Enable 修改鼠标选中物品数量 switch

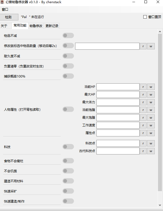click(68, 46)
